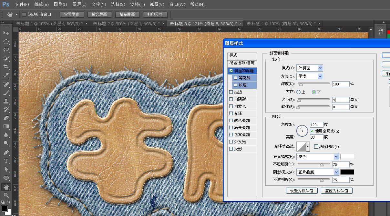Open the 阴影模式 正片叠底 dropdown
Screen dimensions: 390x216
coord(318,172)
